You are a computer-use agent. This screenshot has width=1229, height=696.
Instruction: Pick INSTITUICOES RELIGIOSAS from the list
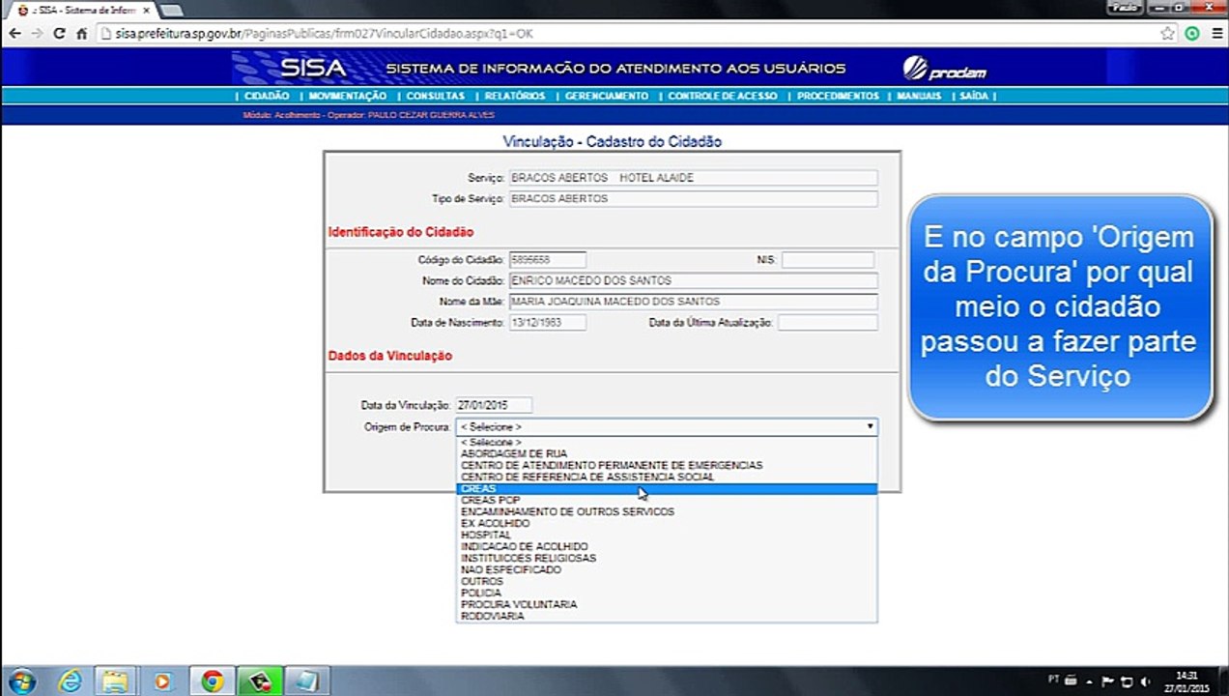coord(667,559)
